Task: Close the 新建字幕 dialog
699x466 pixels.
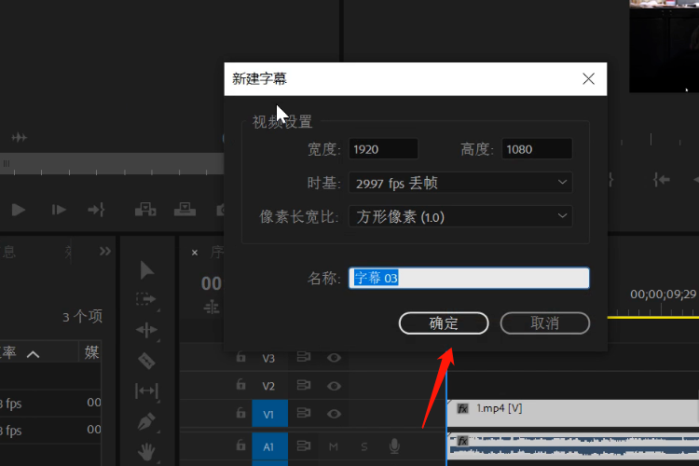Action: (588, 79)
